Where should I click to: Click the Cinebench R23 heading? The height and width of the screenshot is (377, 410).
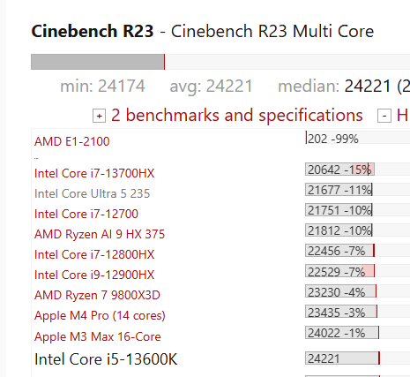pos(93,31)
